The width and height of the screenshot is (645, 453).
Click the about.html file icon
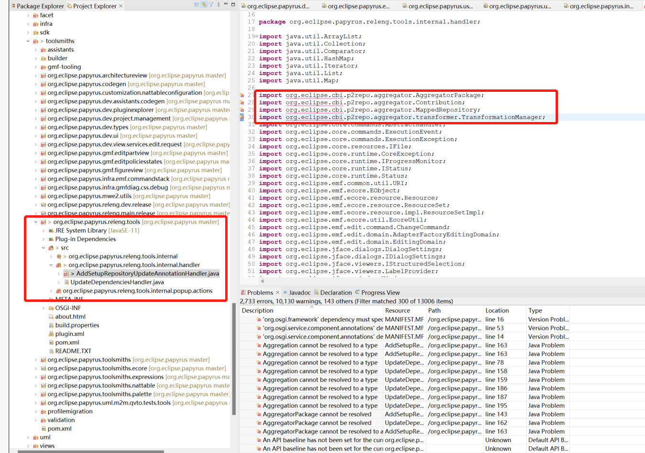click(x=51, y=317)
